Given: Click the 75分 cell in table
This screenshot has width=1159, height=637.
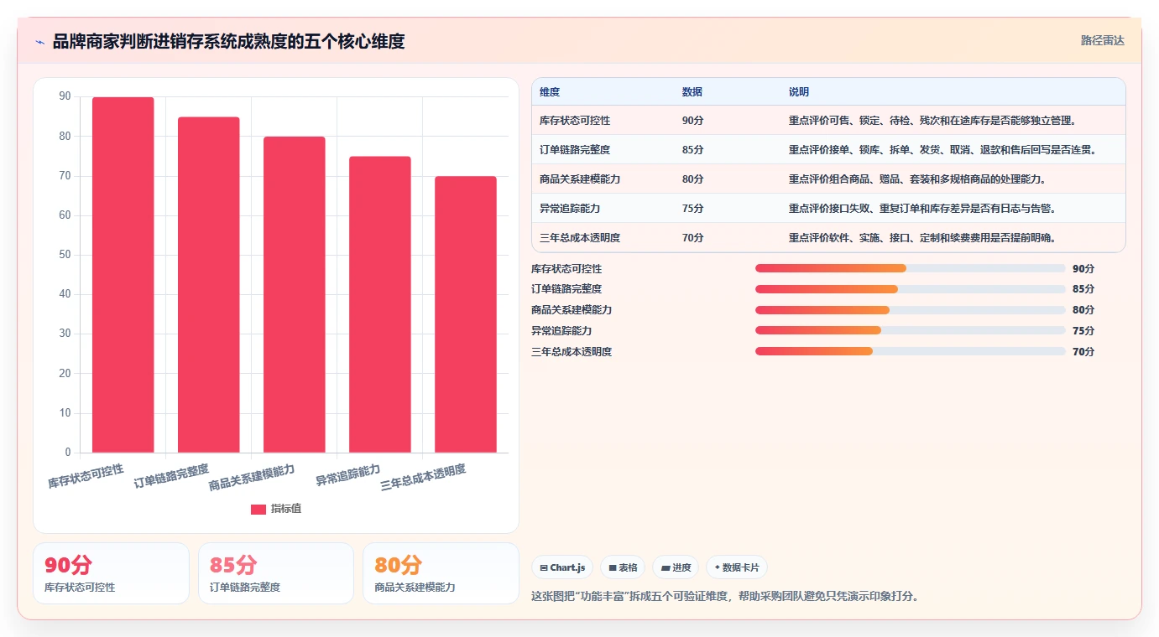Looking at the screenshot, I should (x=692, y=209).
